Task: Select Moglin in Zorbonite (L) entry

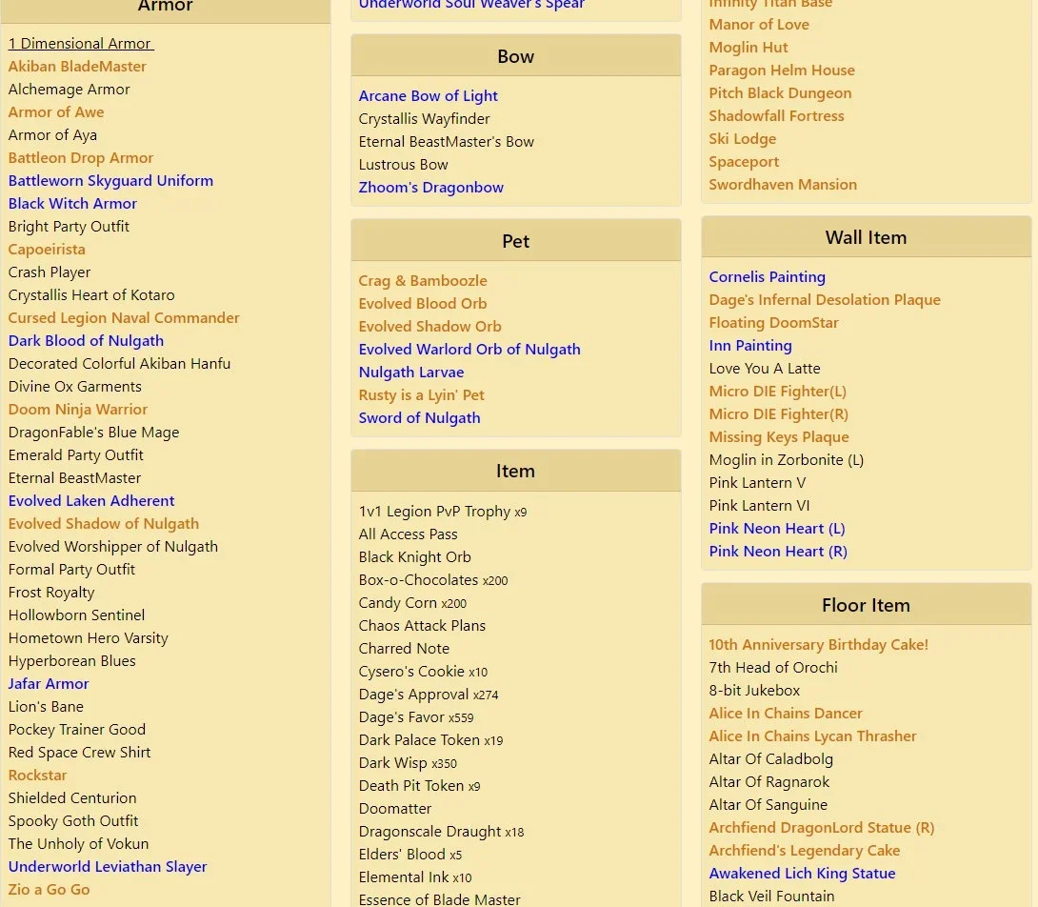Action: point(786,460)
